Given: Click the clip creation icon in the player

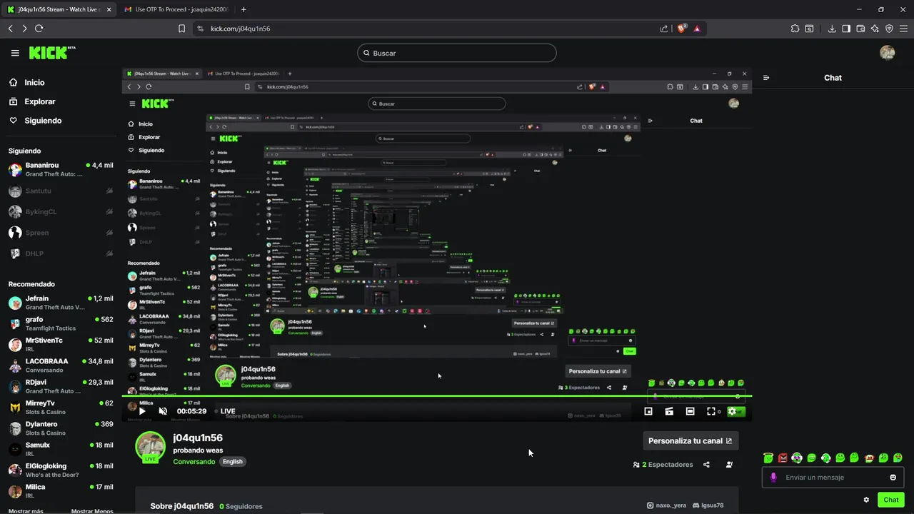Looking at the screenshot, I should pos(669,411).
